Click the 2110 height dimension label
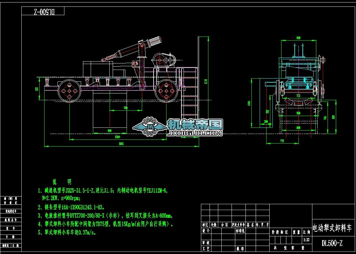This screenshot has height=254, width=356. [206, 81]
